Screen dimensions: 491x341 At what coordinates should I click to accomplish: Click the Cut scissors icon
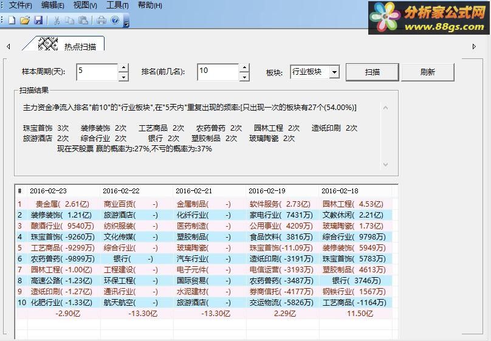[57, 20]
